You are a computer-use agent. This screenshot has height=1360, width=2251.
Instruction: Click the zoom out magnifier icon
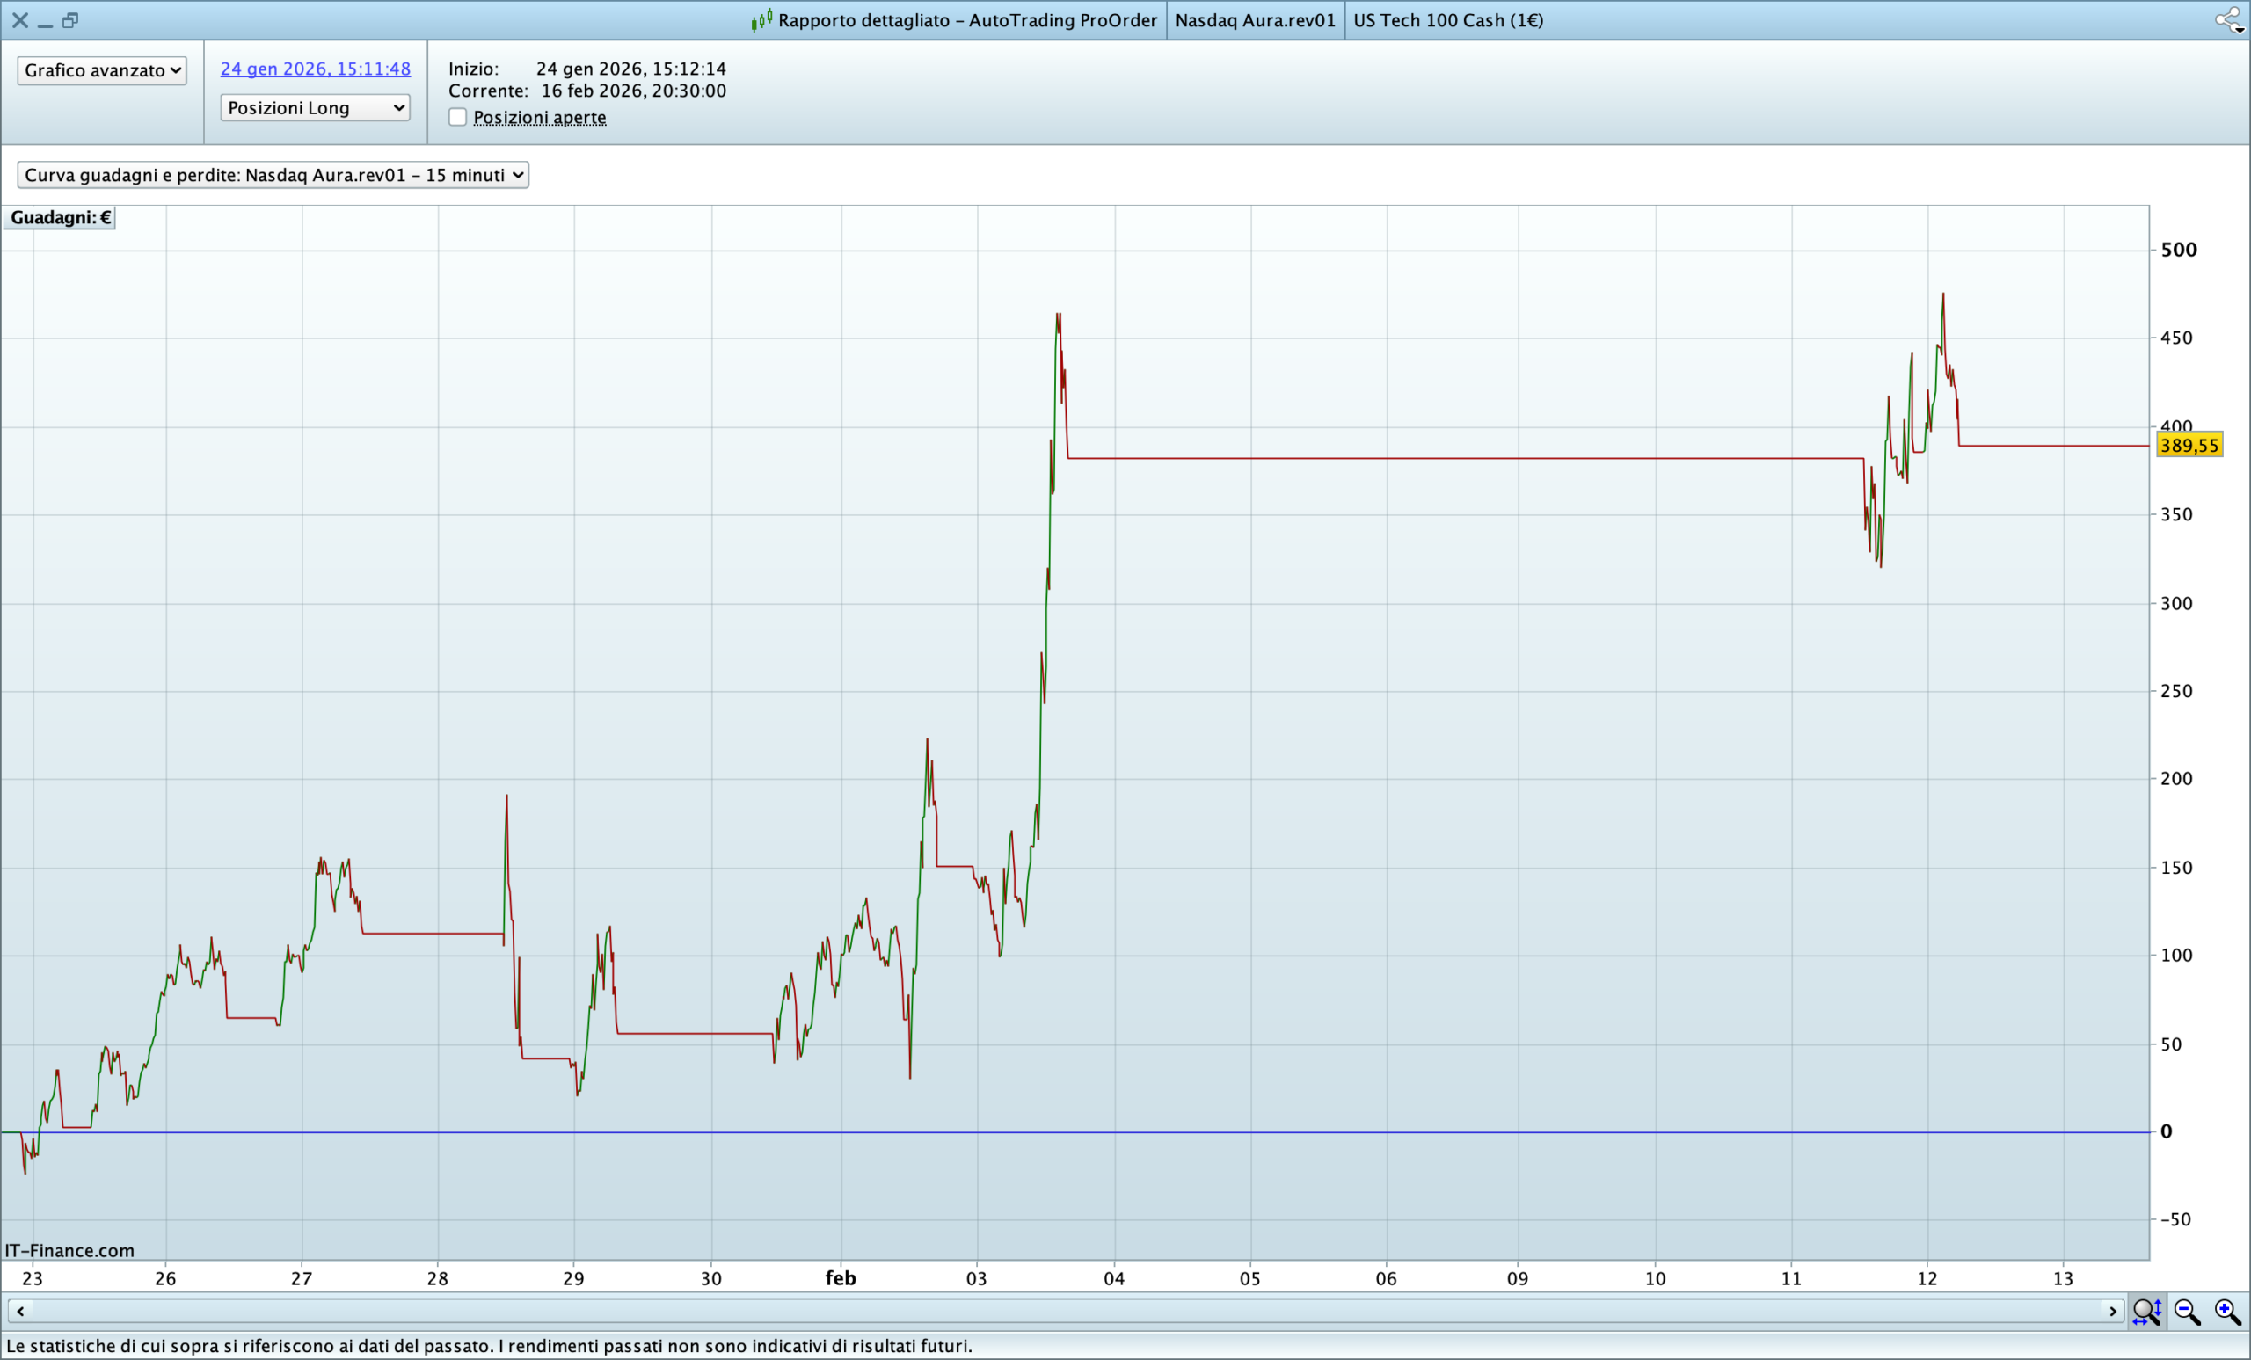pos(2186,1312)
